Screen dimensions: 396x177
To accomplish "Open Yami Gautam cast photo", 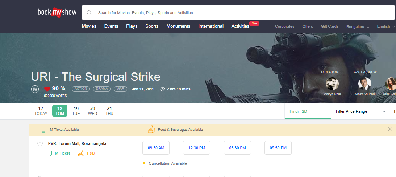I will (x=391, y=84).
